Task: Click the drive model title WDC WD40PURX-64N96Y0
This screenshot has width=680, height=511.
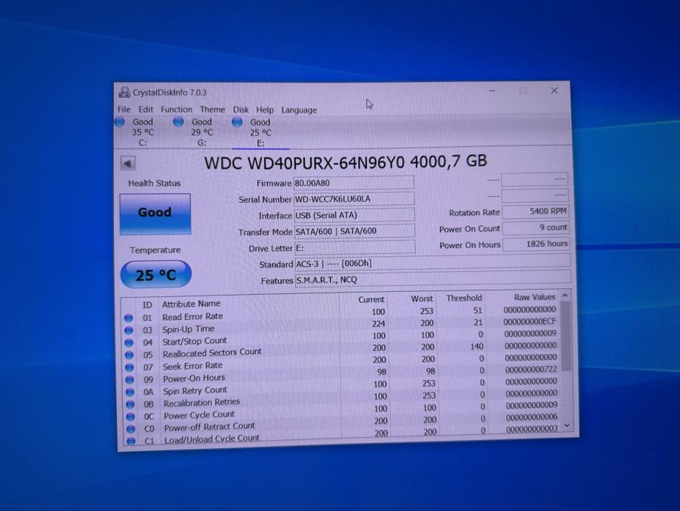Action: [304, 163]
